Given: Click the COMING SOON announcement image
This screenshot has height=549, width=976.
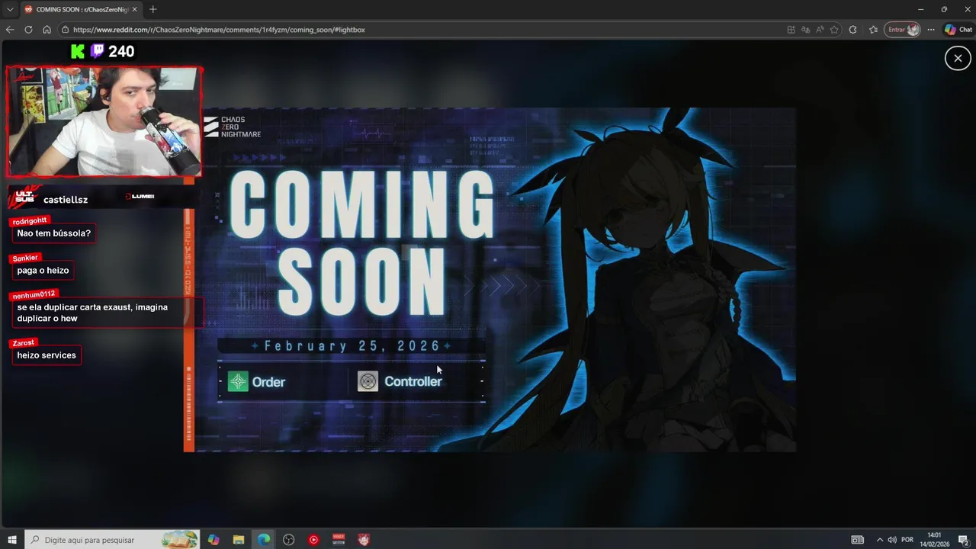Looking at the screenshot, I should point(490,280).
